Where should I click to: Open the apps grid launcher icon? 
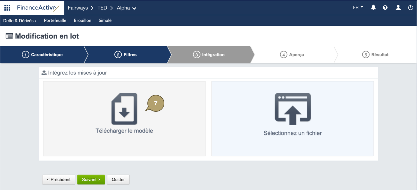click(x=7, y=8)
